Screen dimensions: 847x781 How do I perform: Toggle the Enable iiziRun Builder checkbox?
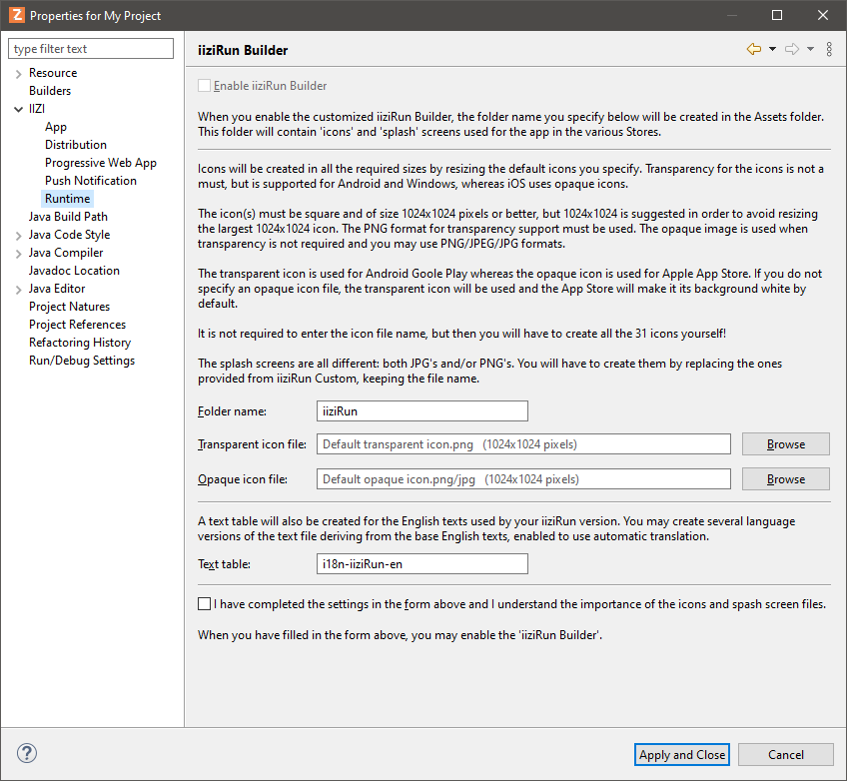click(204, 85)
